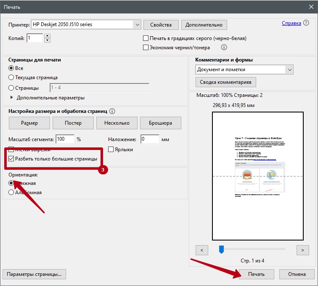Viewport: 318px width, 286px height.
Task: Choose Landscape orientation
Action: 11,192
